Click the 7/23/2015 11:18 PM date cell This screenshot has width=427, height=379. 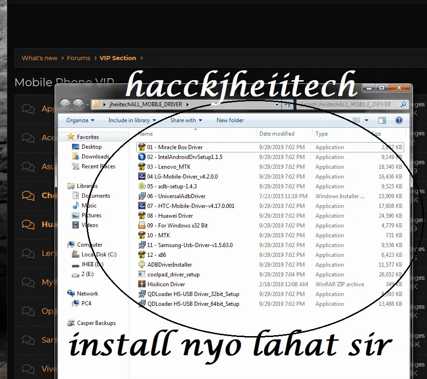pos(283,196)
